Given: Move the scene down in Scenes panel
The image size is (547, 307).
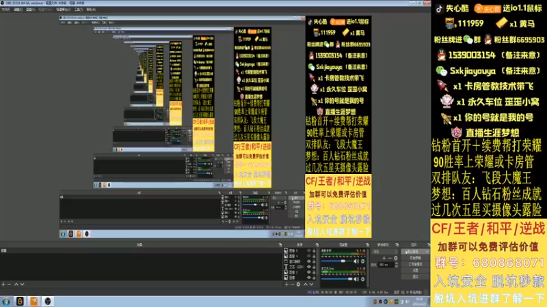Looking at the screenshot, I should (22, 284).
